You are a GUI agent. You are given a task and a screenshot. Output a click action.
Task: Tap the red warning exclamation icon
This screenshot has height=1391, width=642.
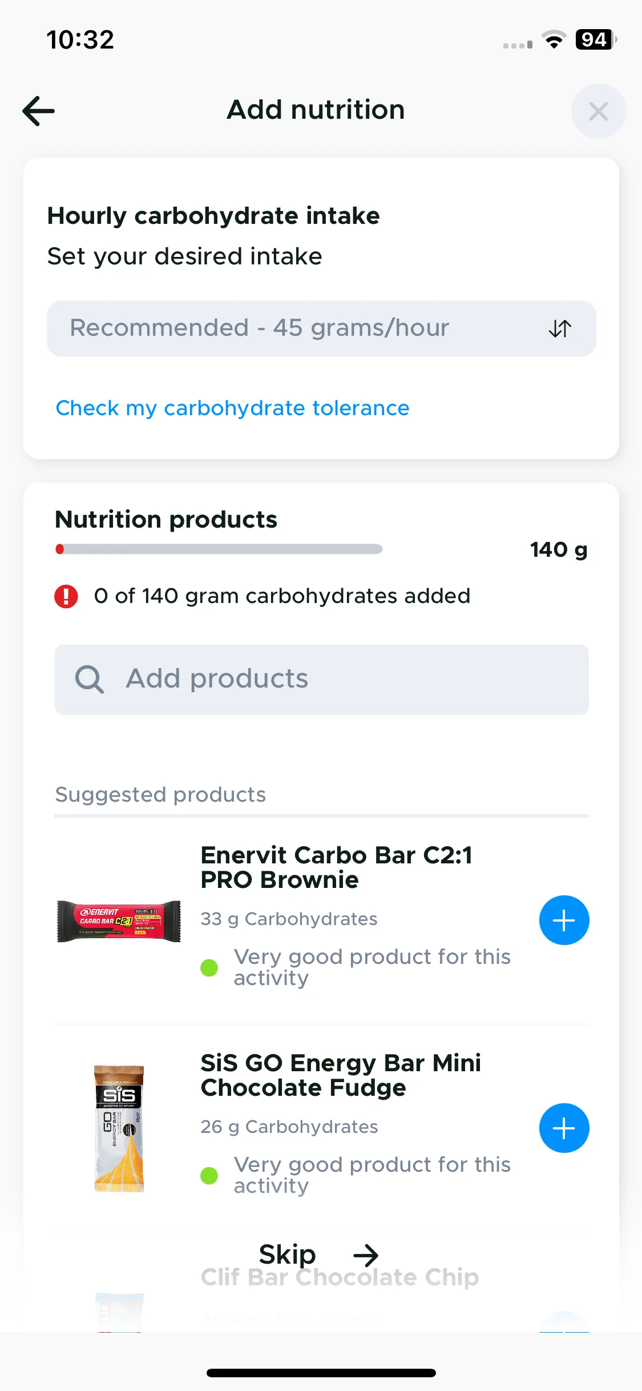point(66,596)
